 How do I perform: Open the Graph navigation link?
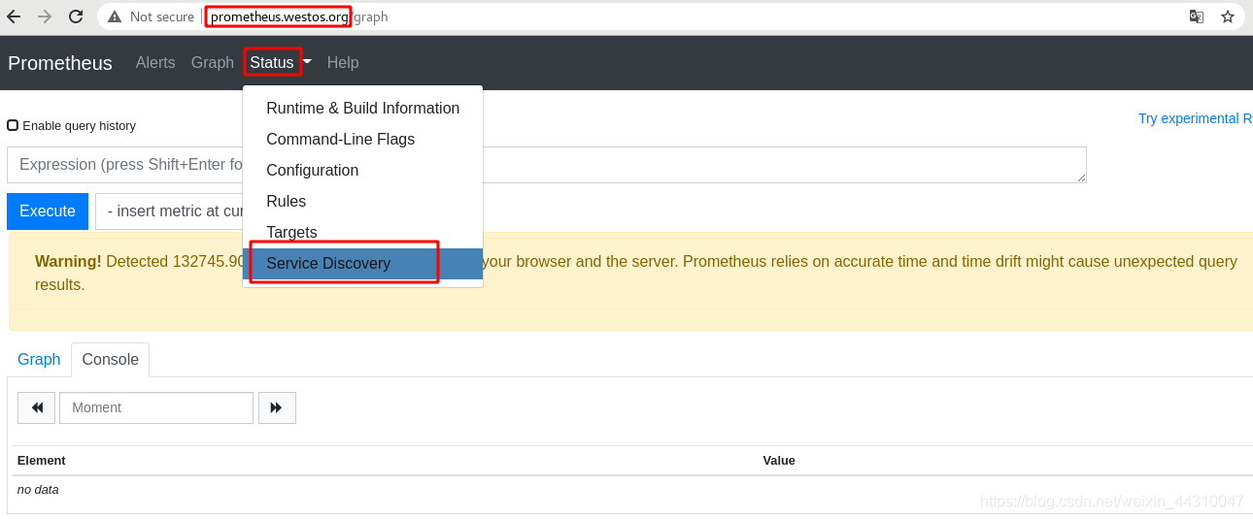click(x=213, y=62)
